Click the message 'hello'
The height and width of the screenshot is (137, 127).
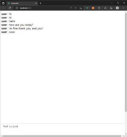(x=12, y=21)
